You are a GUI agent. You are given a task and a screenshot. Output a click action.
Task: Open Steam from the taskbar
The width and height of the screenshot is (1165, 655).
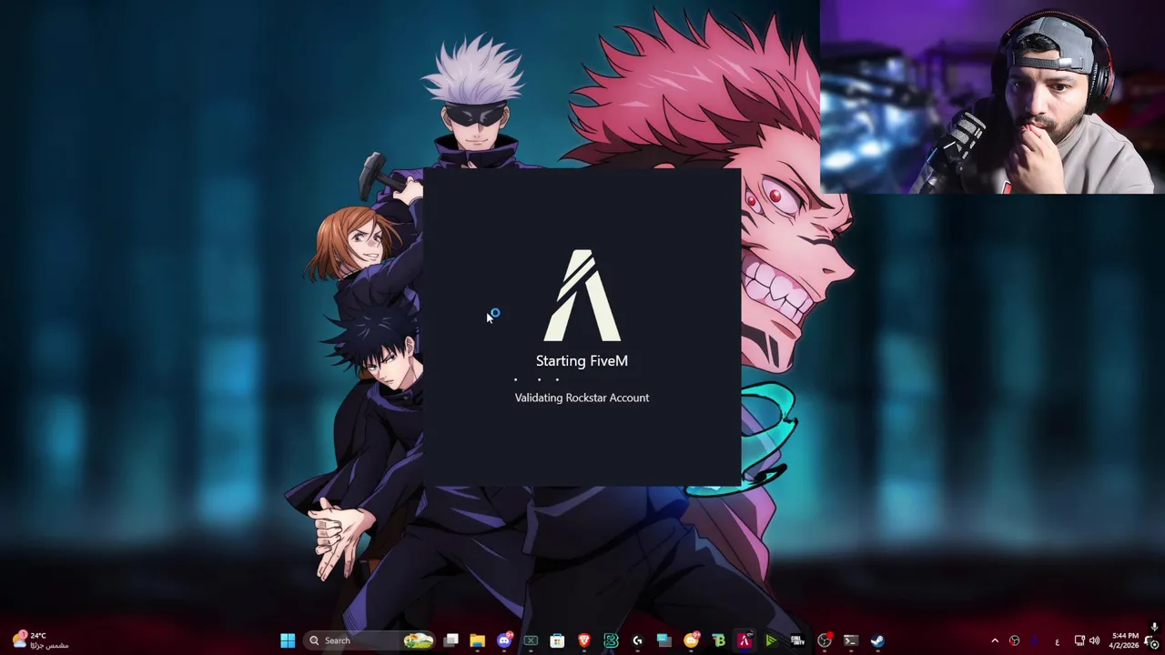point(877,640)
